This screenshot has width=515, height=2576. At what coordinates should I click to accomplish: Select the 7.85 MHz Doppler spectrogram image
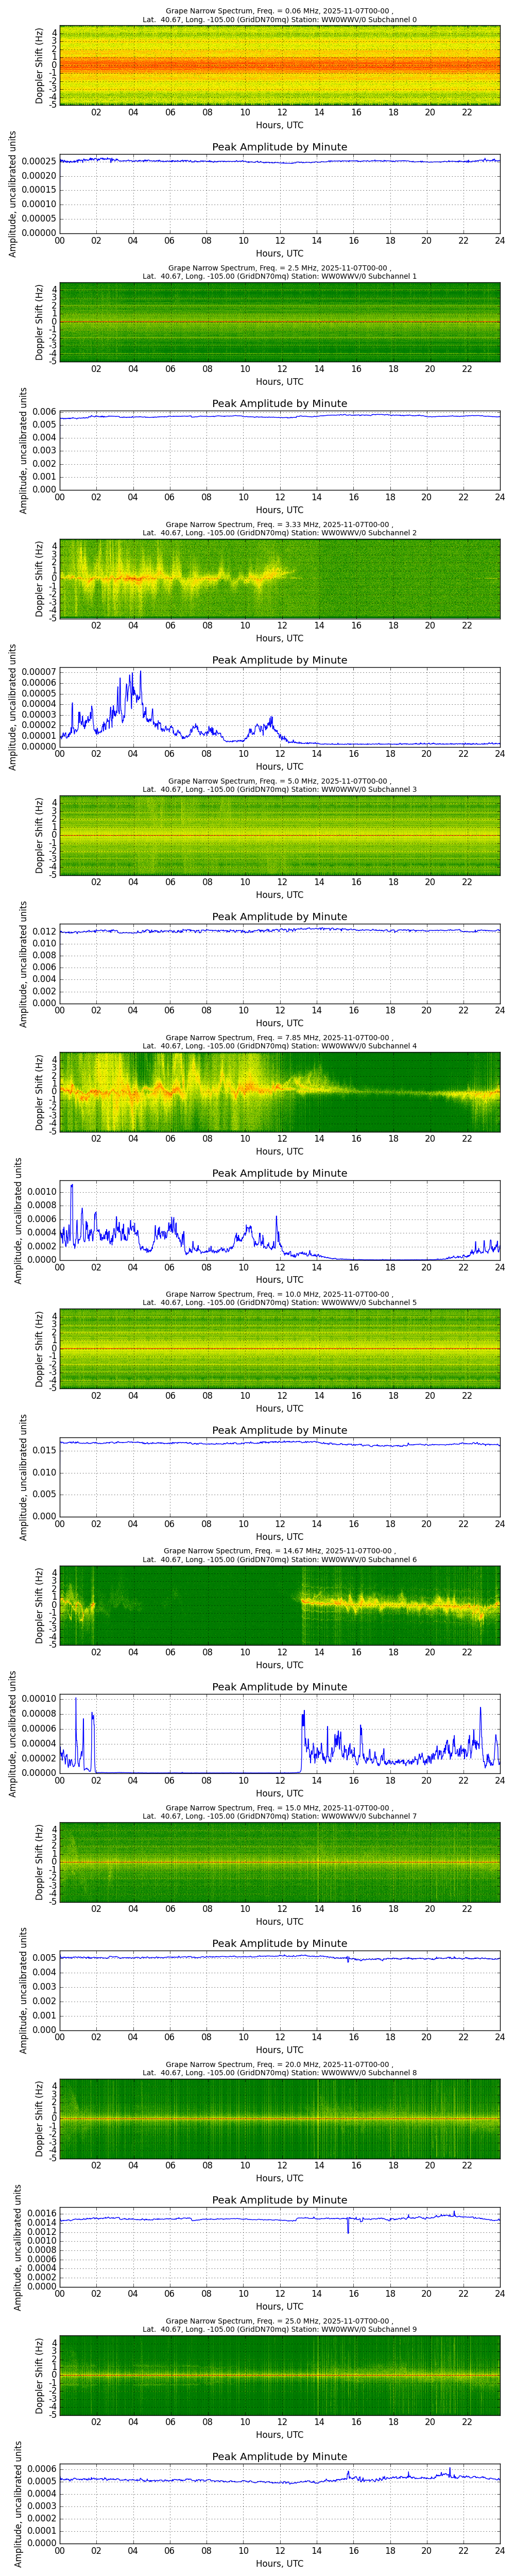point(279,1092)
